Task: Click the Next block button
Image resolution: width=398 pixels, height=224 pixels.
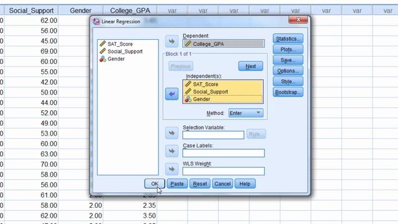Action: pos(251,66)
